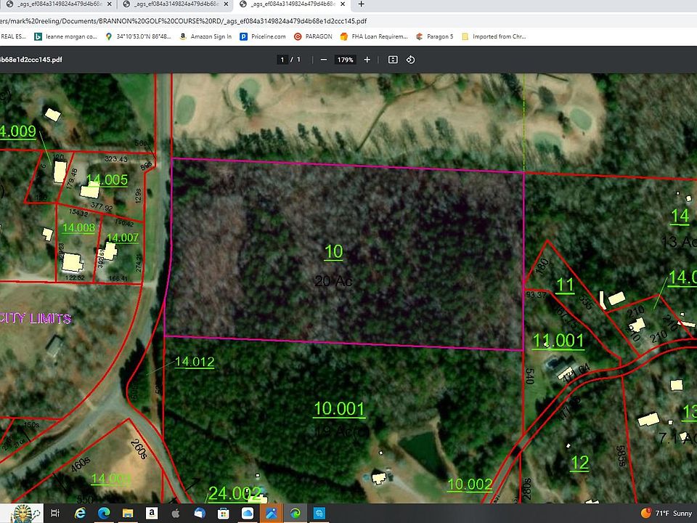The height and width of the screenshot is (523, 697).
Task: Click parcel label 10.002
Action: point(470,485)
